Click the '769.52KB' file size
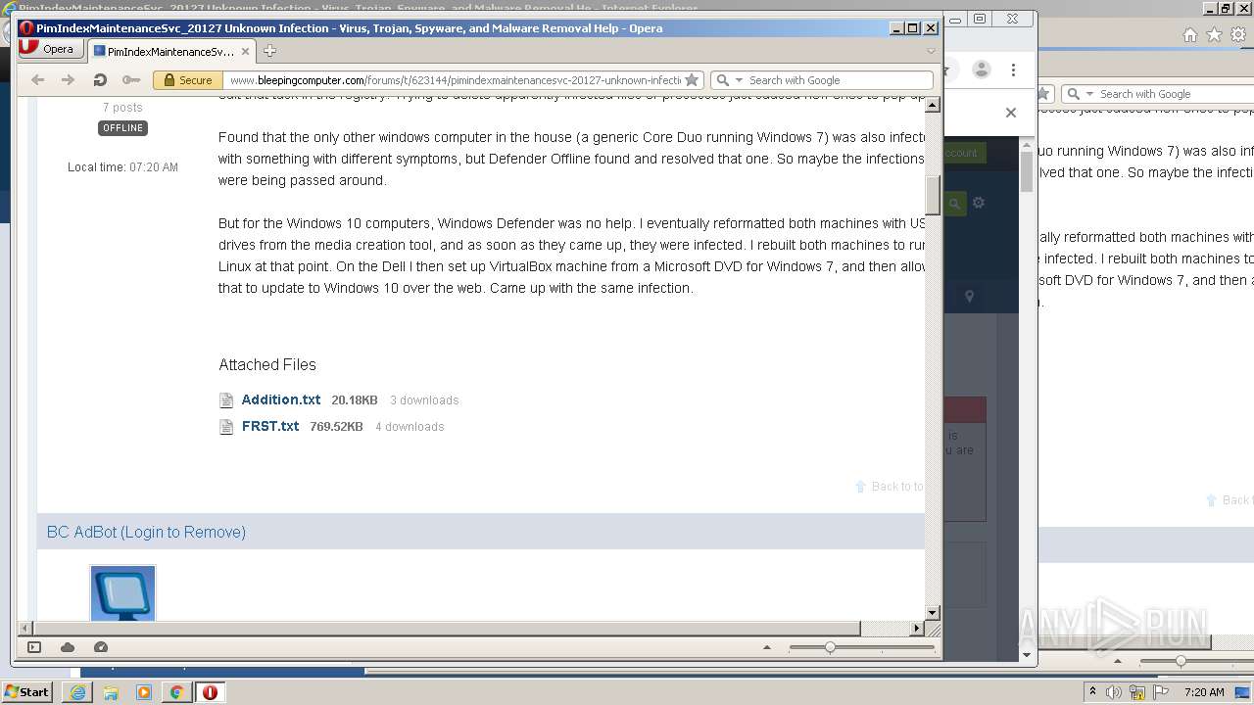 (336, 427)
